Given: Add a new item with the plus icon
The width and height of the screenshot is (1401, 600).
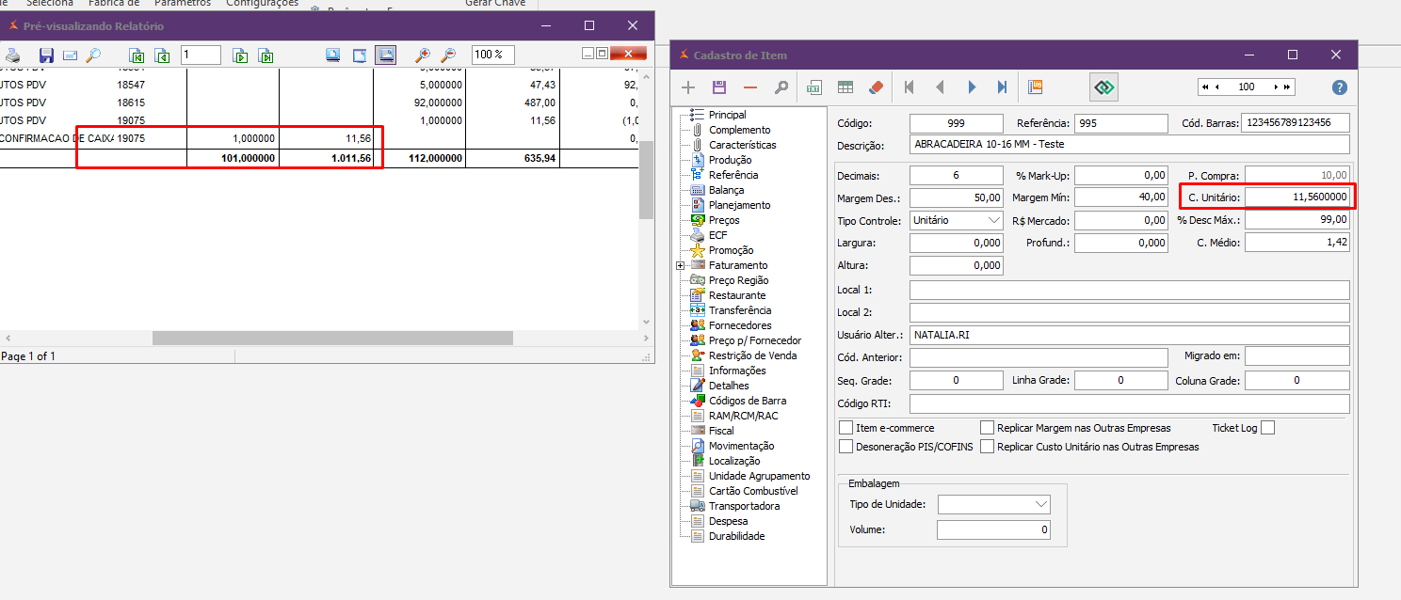Looking at the screenshot, I should (688, 87).
